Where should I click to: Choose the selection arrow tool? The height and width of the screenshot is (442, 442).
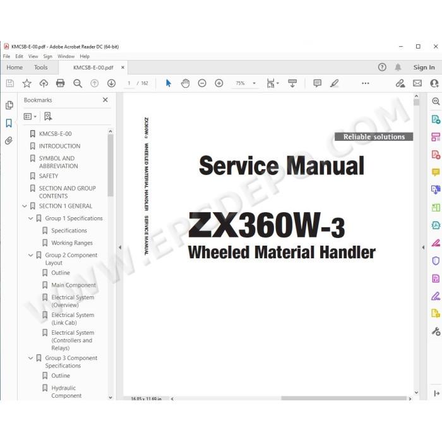click(x=169, y=83)
